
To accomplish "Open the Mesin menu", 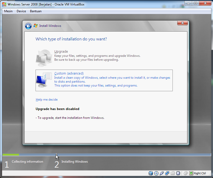I will point(8,11).
